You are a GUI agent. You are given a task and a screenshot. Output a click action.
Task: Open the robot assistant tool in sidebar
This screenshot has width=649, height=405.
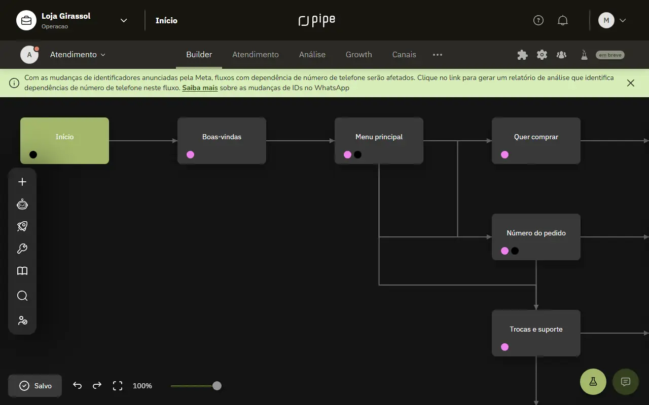click(x=22, y=204)
